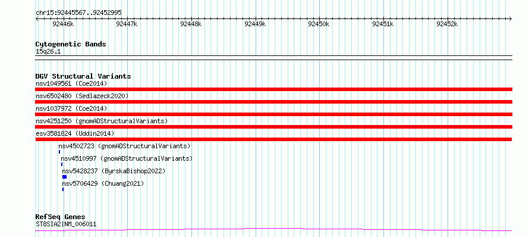Open variant nsv5706429 (Chuang2021) label
Viewport: 529px width, 237px height.
pos(103,183)
